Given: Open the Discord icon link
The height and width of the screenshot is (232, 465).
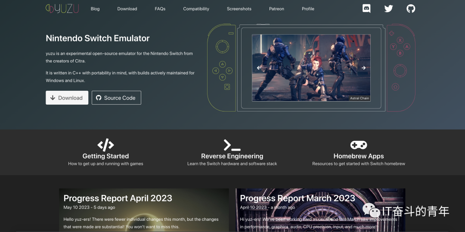Looking at the screenshot, I should click(366, 8).
